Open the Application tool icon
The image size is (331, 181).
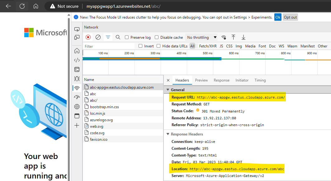click(x=77, y=116)
